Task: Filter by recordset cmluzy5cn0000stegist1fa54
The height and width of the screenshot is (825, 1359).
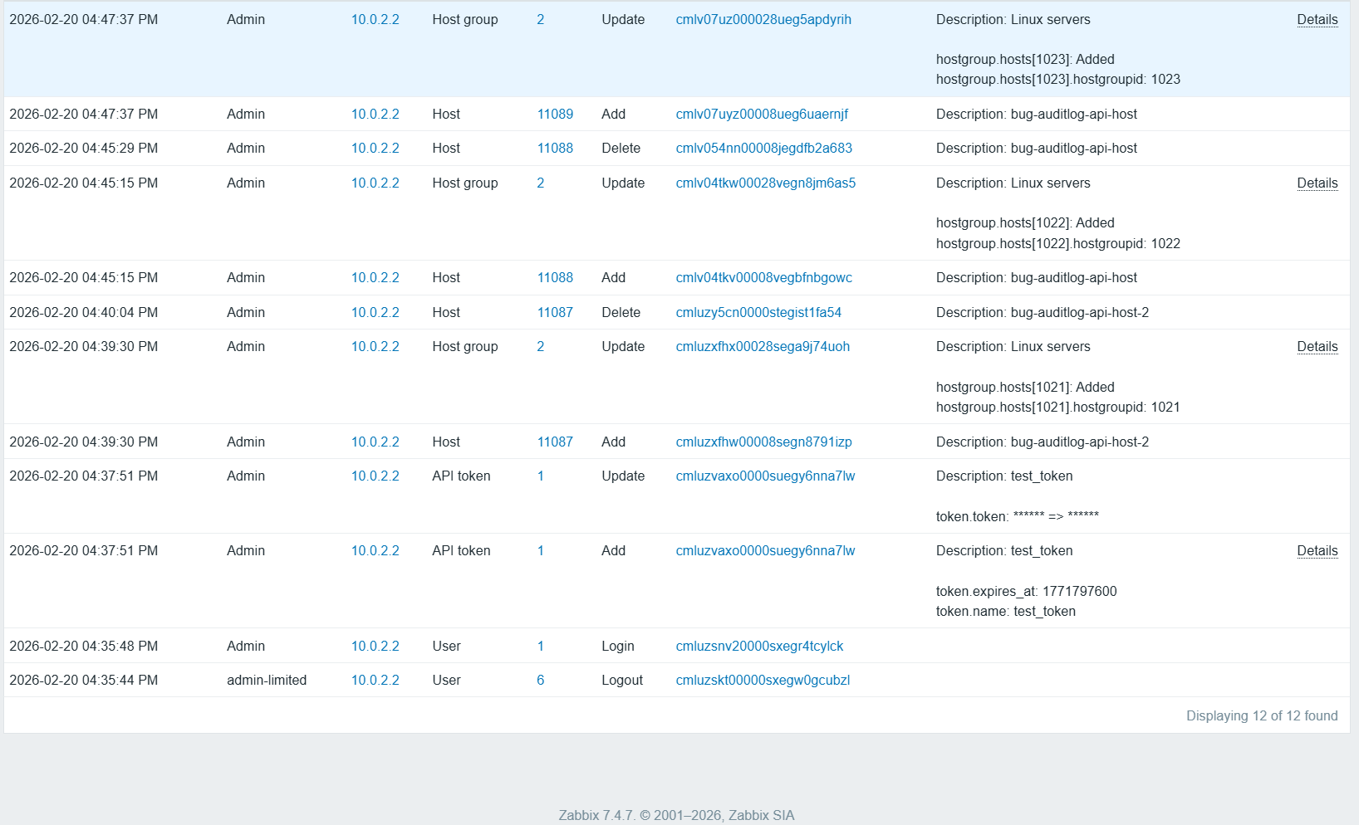Action: (758, 313)
